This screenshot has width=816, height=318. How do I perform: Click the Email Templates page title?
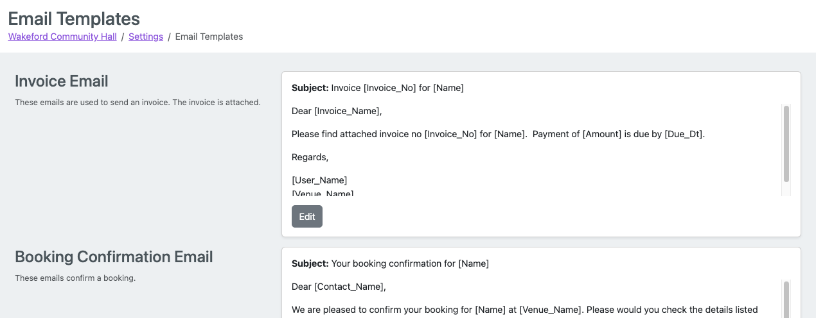[74, 19]
